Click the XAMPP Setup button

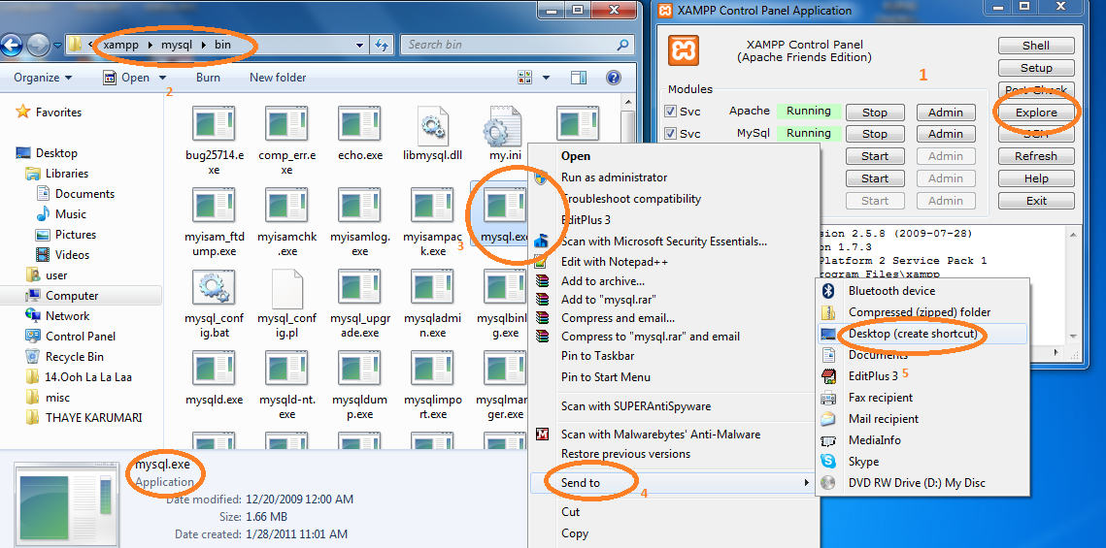(1036, 68)
